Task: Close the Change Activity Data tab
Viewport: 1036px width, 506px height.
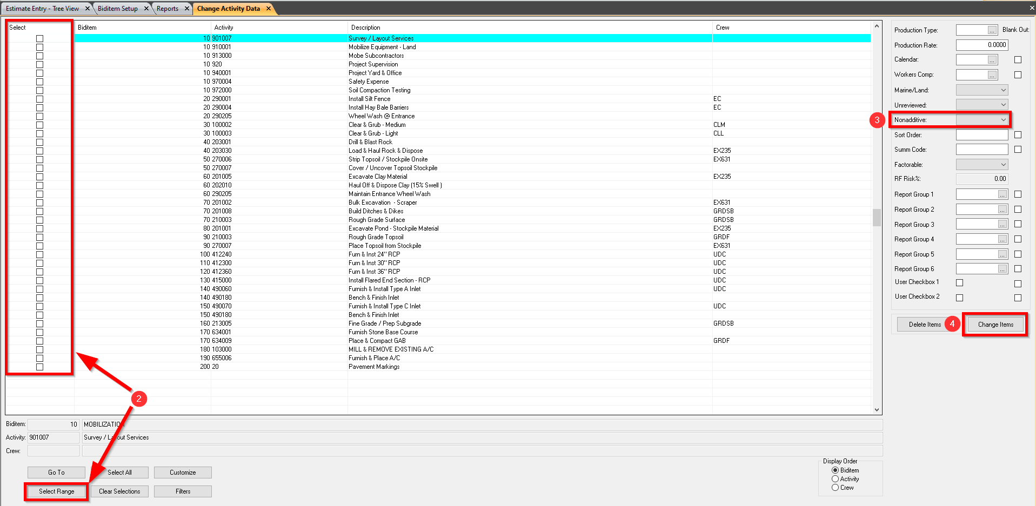Action: 269,9
